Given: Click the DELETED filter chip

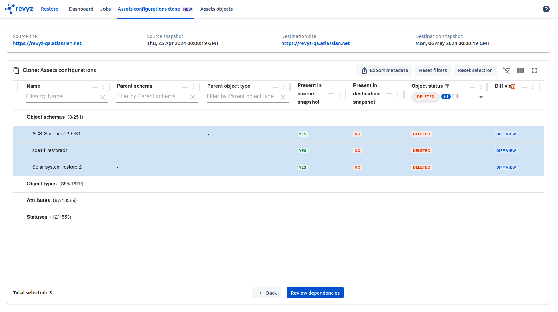Looking at the screenshot, I should tap(426, 97).
